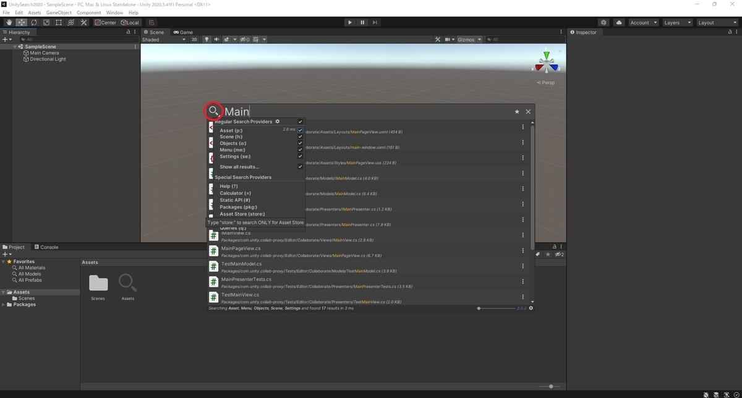Open the Regular Search Providers gear settings
The image size is (742, 398).
[x=277, y=121]
